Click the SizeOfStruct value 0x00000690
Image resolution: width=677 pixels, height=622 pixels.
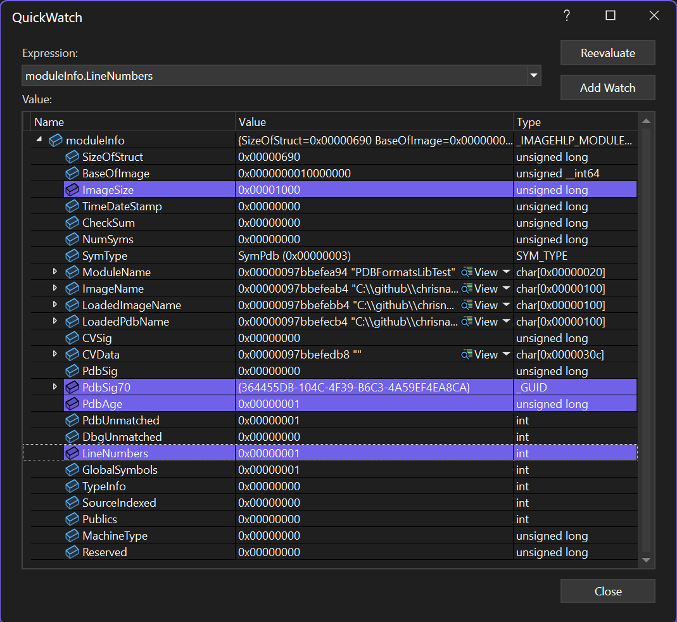[x=269, y=157]
